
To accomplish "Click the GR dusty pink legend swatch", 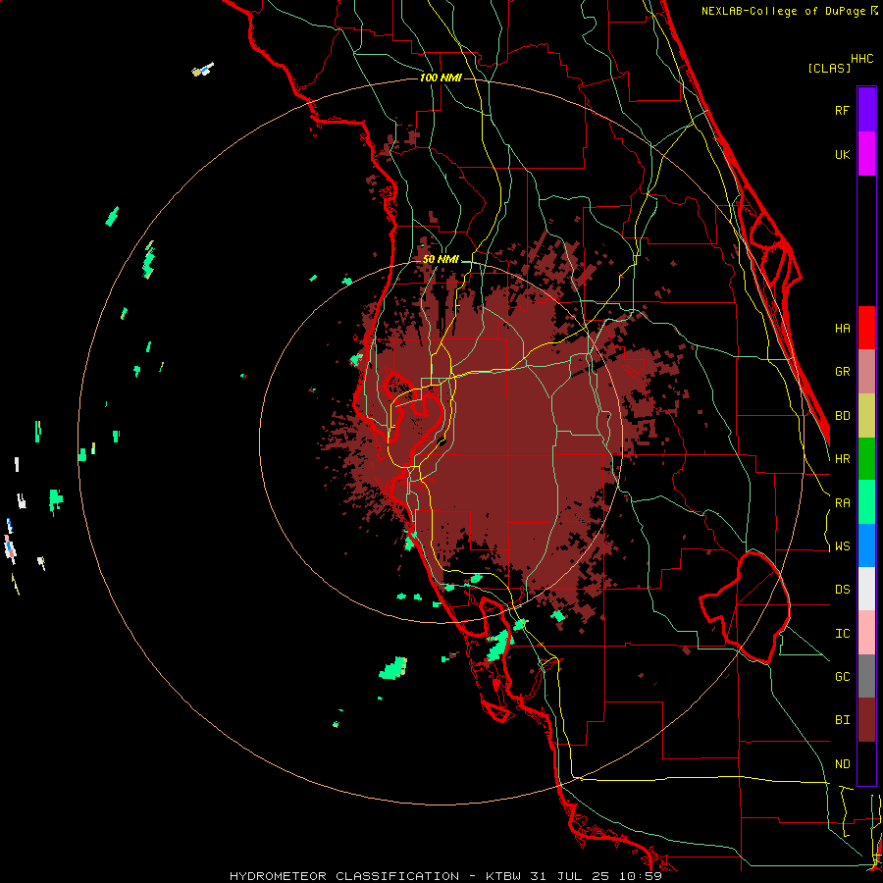I will [866, 372].
